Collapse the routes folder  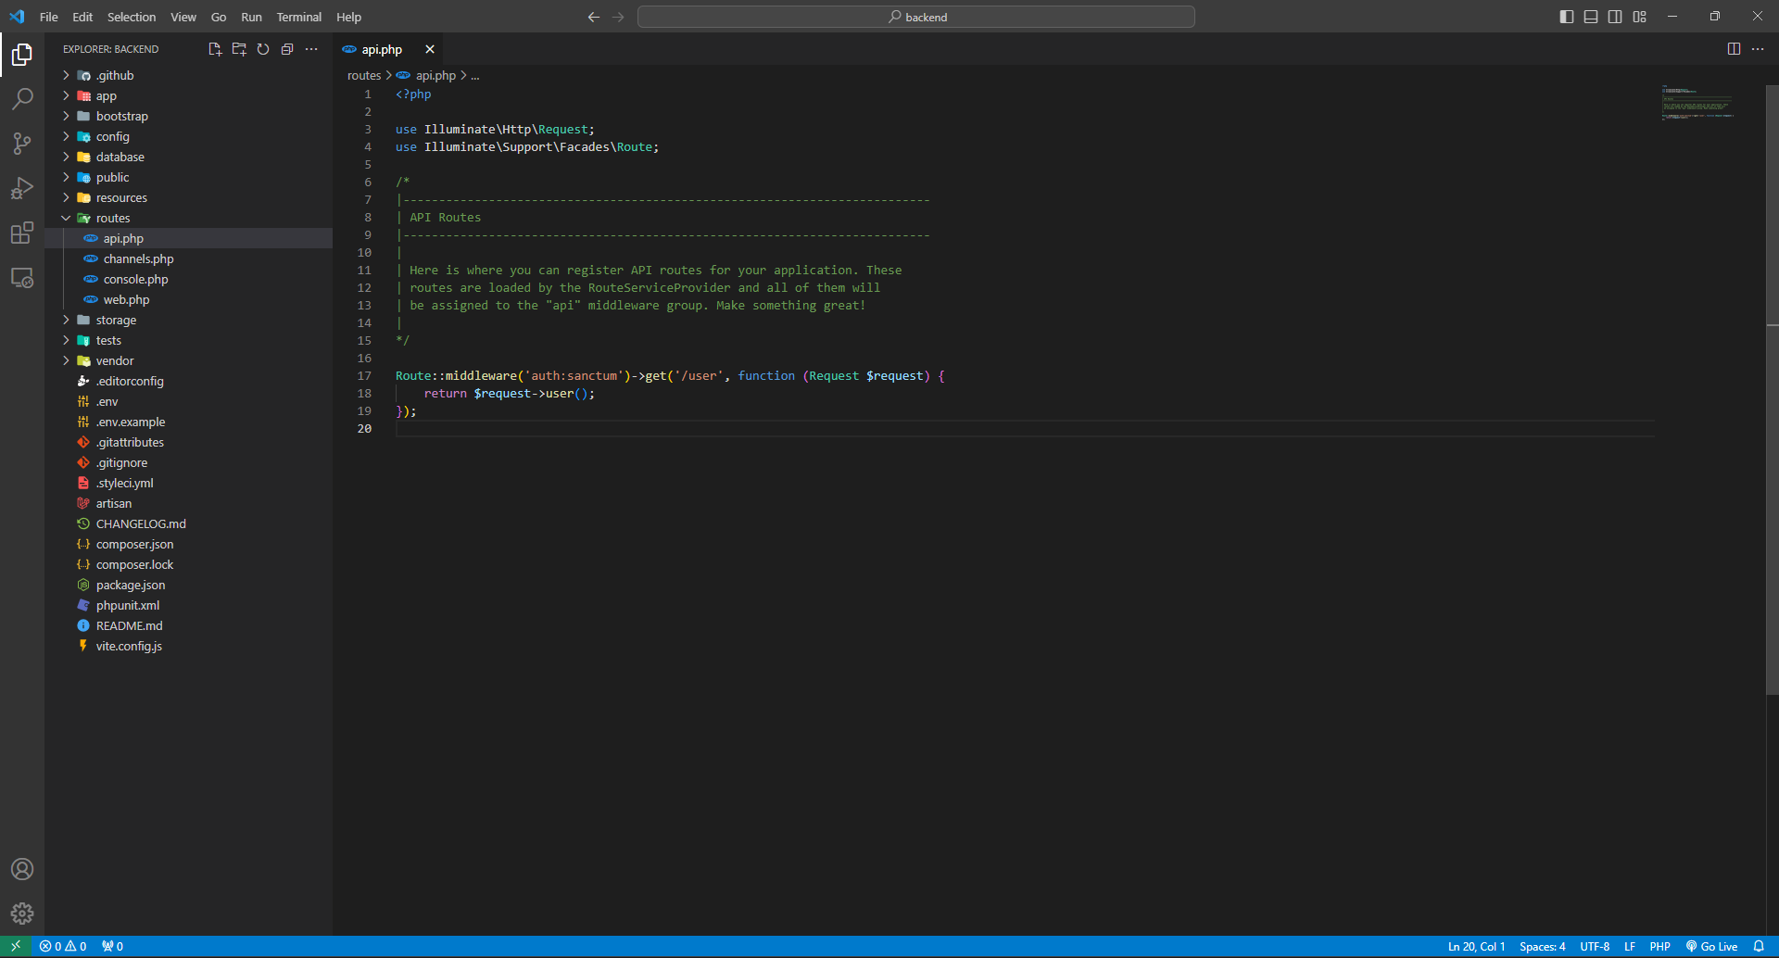click(112, 219)
